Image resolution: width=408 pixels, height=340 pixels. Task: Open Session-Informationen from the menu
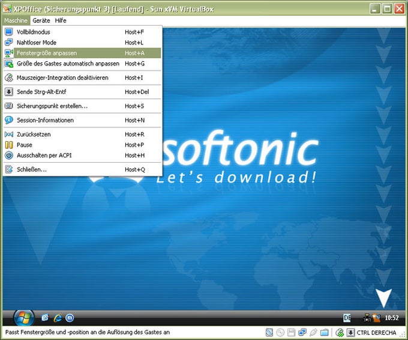pyautogui.click(x=82, y=120)
